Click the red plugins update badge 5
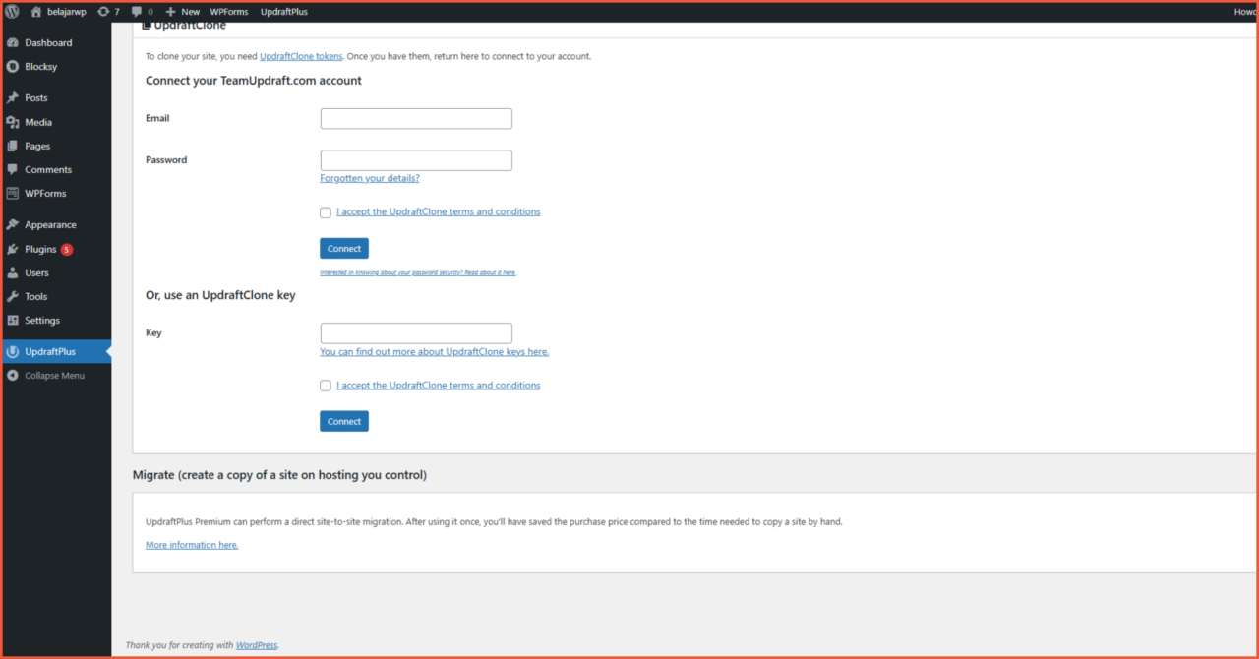 67,249
